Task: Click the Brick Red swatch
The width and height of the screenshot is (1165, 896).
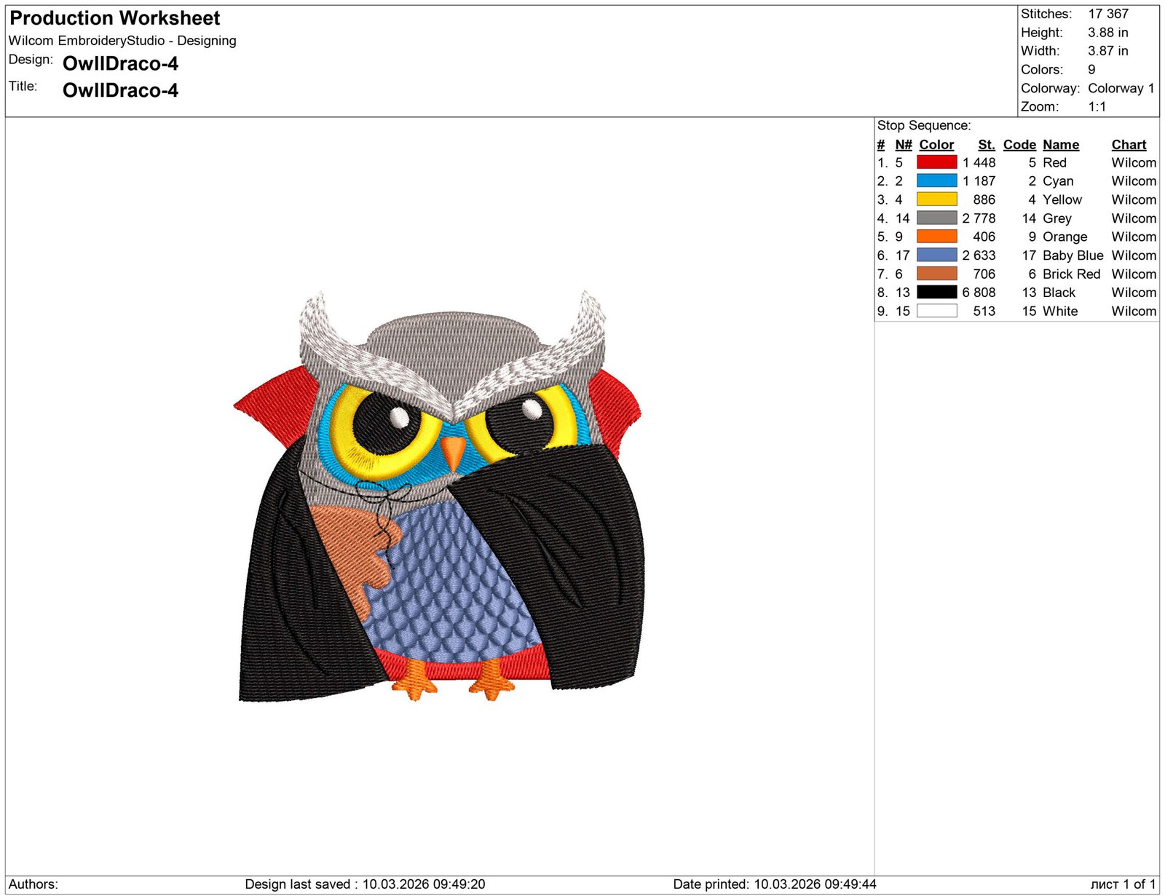Action: 936,274
